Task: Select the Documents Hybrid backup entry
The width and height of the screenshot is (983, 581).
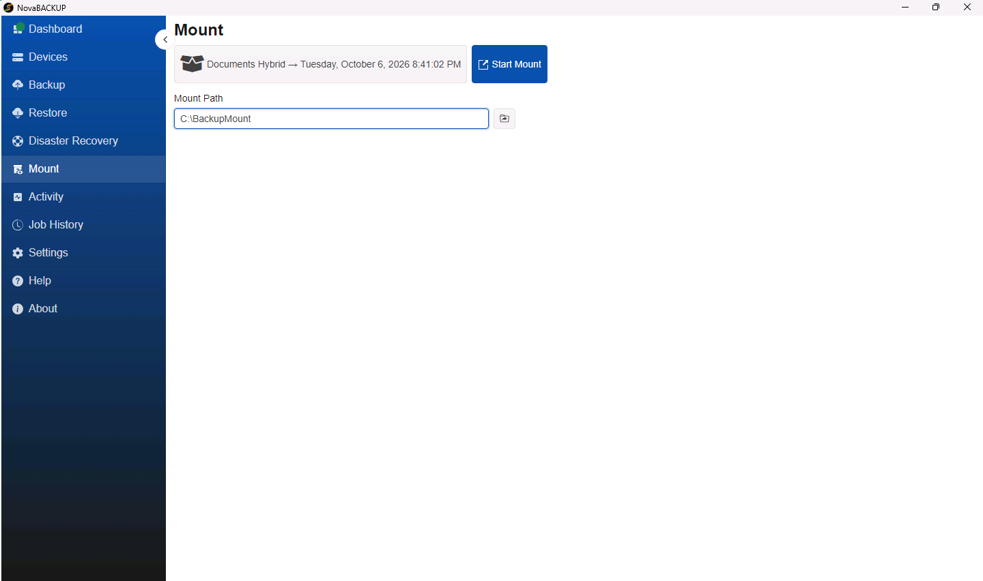Action: 320,64
